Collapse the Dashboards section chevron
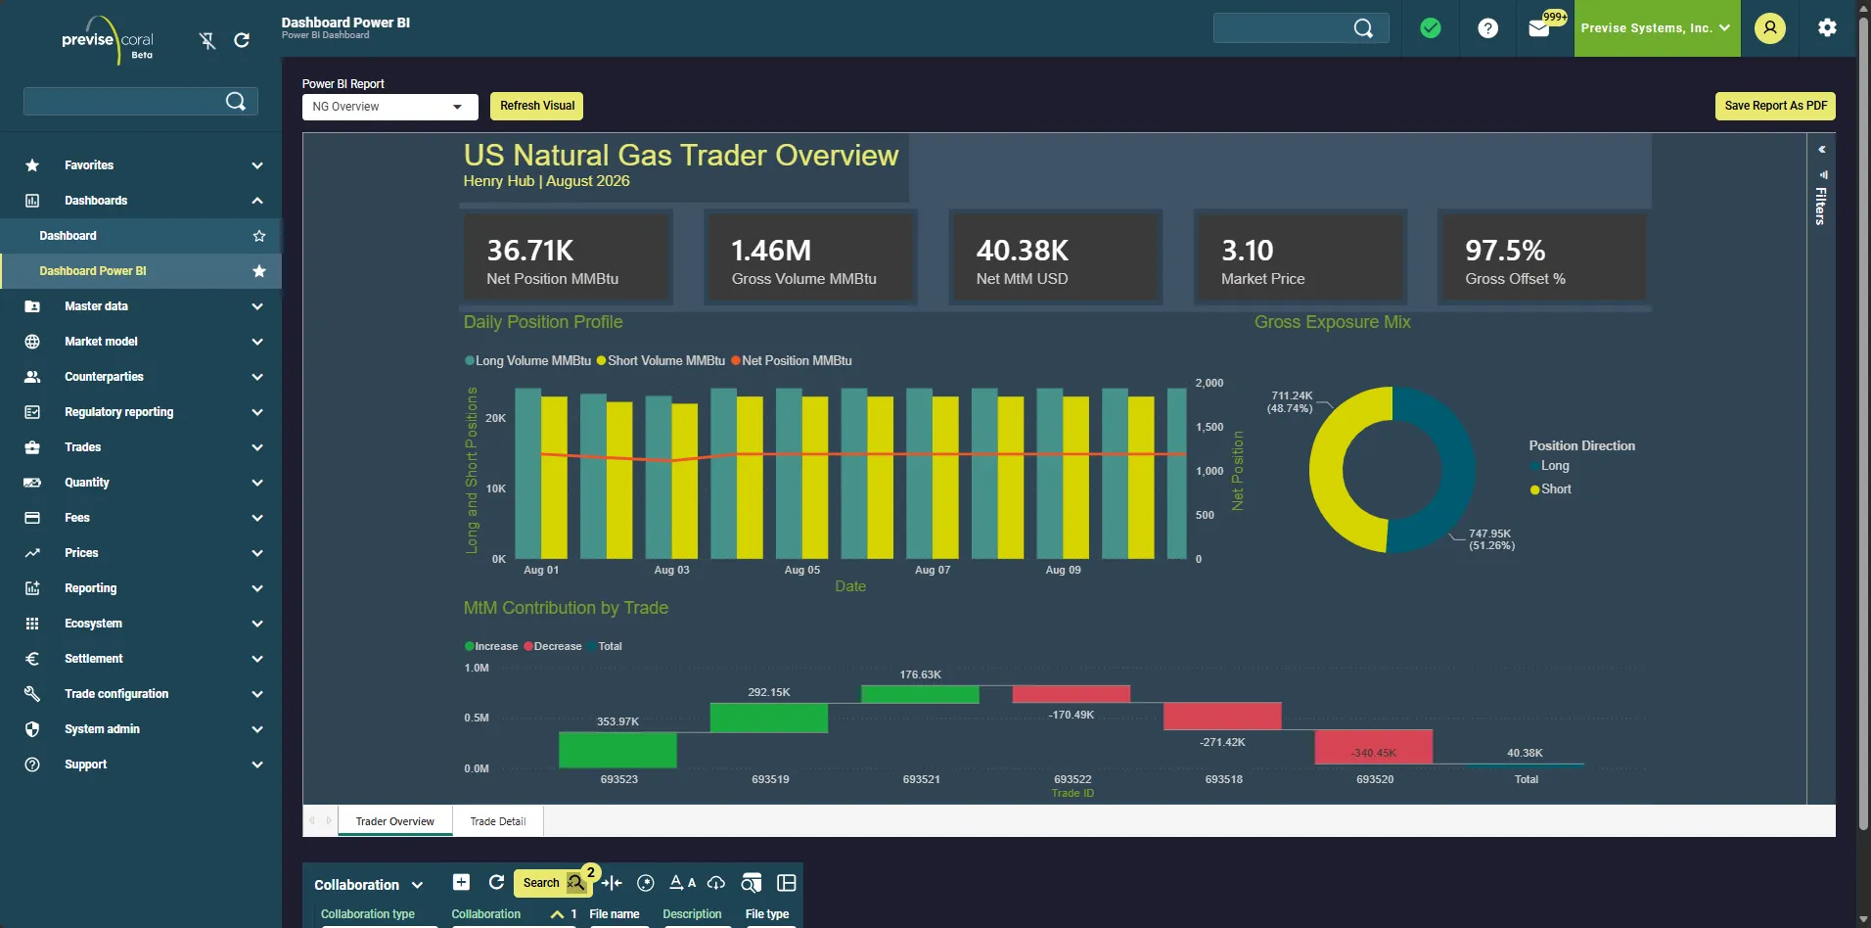Screen dimensions: 1871x928 point(257,201)
